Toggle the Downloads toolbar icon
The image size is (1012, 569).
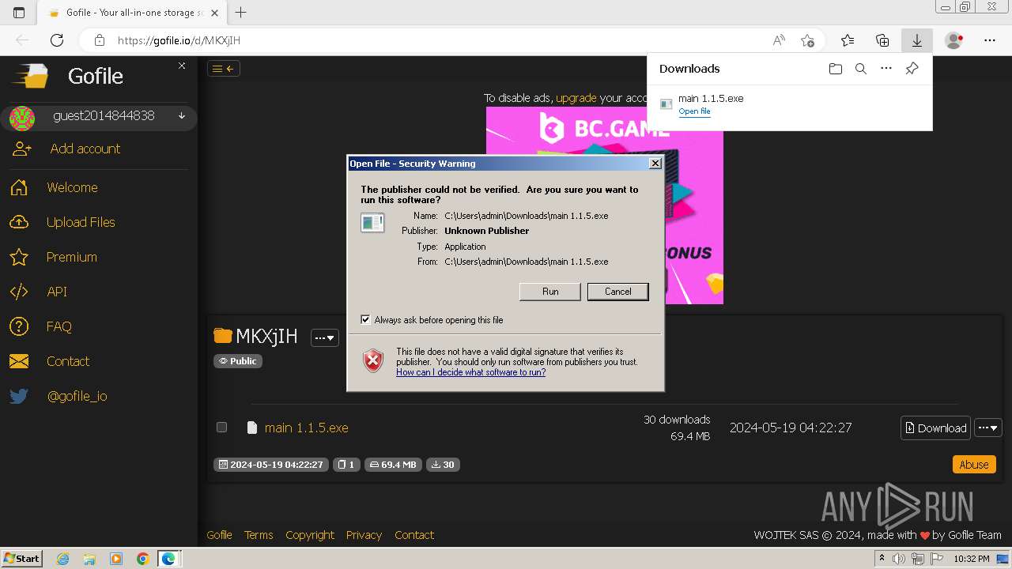click(917, 40)
